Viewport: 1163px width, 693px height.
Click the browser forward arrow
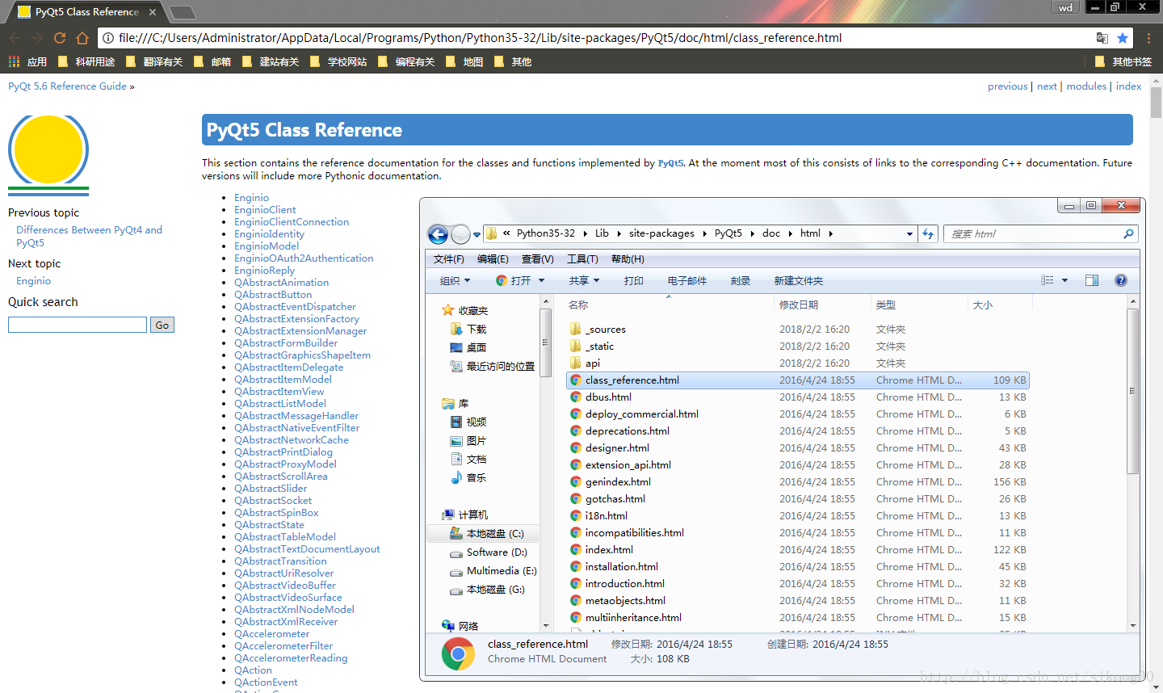click(x=37, y=38)
